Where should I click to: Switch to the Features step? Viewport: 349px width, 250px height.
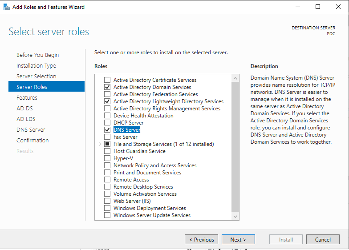click(27, 98)
